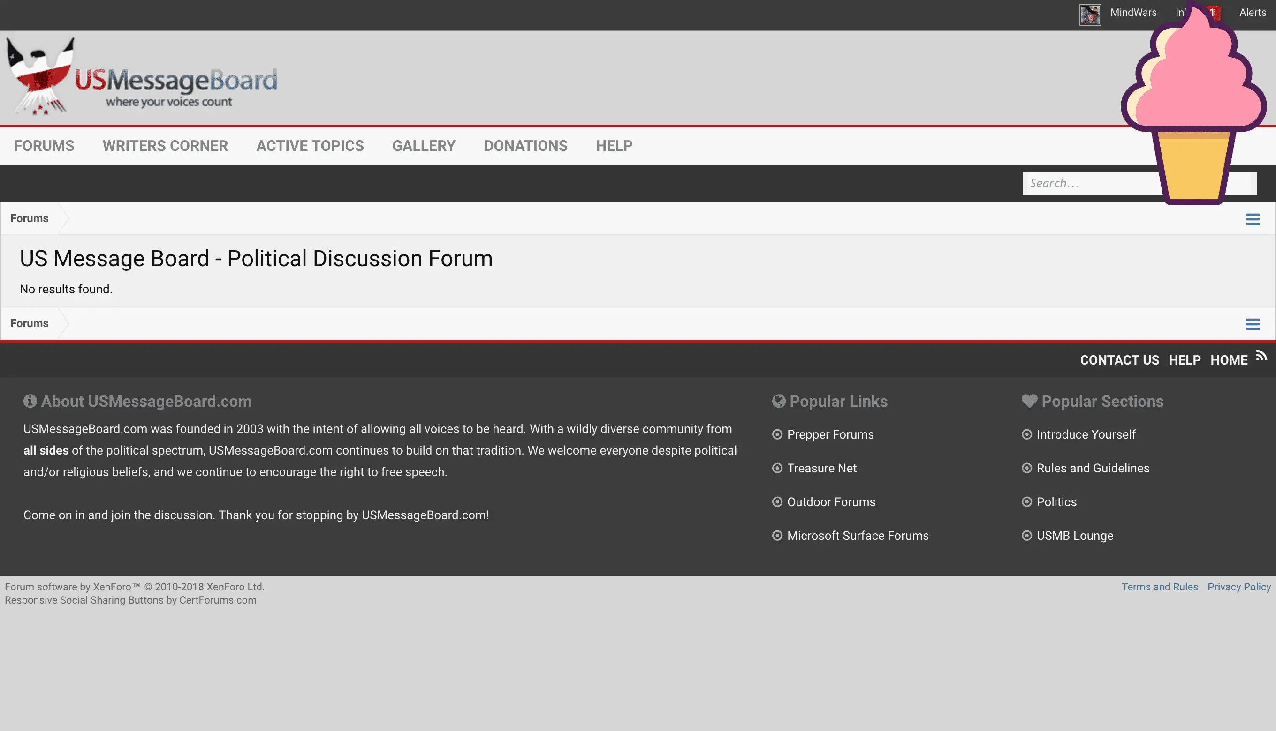This screenshot has width=1276, height=731.
Task: Open the Contact Us footer link
Action: click(x=1119, y=360)
